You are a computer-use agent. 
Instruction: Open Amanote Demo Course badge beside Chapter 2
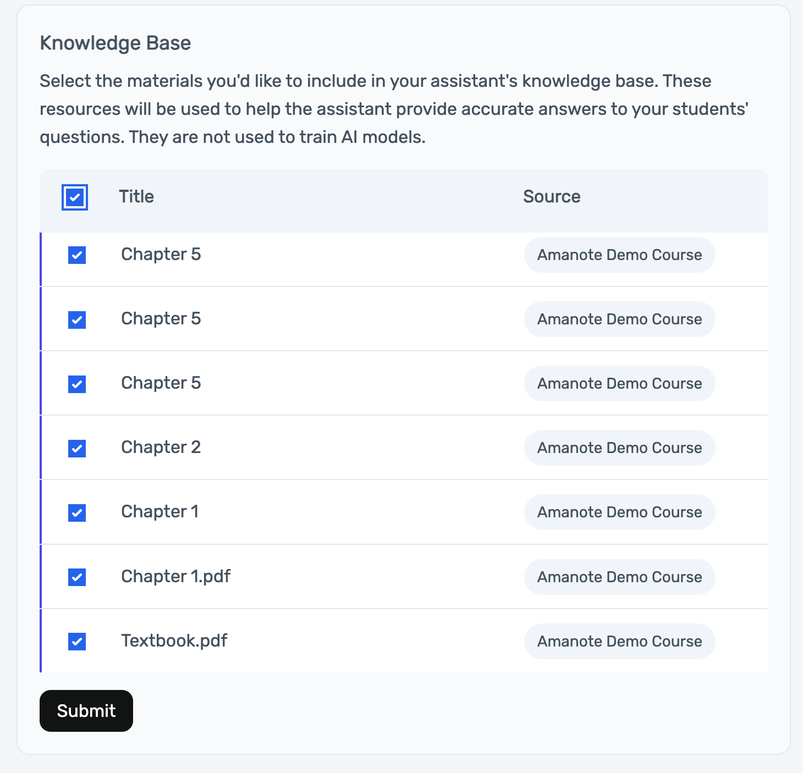[619, 448]
